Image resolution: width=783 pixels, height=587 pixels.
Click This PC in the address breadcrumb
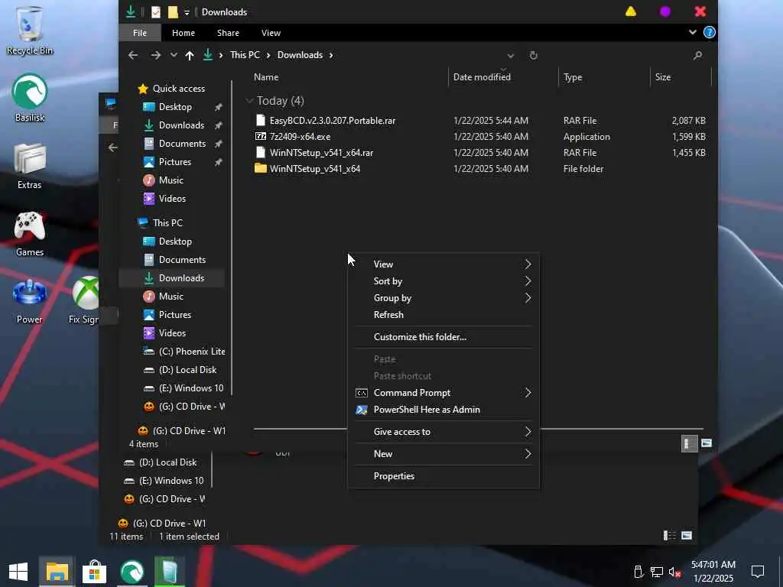(245, 55)
